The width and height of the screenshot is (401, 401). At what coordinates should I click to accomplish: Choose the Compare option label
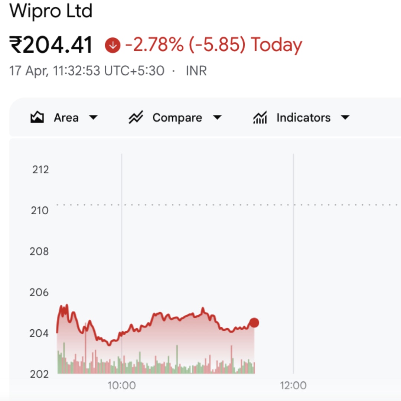pos(177,118)
